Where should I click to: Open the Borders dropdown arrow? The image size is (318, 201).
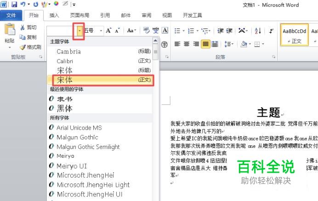(x=263, y=44)
